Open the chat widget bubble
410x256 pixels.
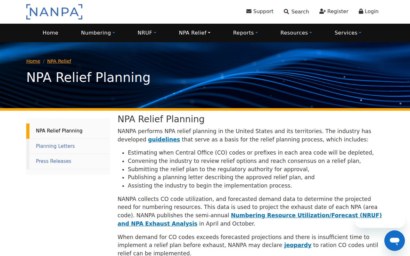(395, 241)
